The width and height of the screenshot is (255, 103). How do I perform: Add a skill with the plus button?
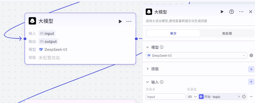click(x=251, y=69)
